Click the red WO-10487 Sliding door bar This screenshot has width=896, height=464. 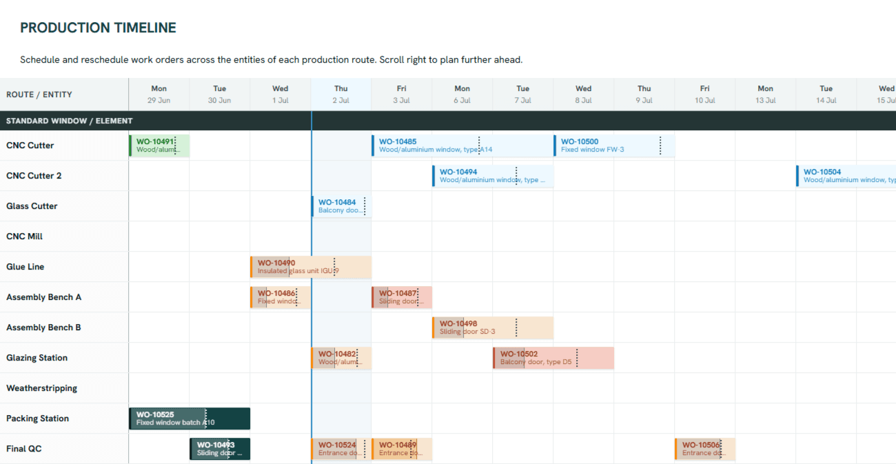click(402, 297)
